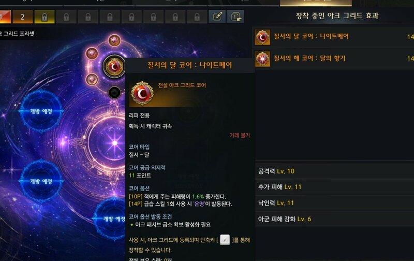
Task: Click the middle 개방 예정 blue circle
Action: [x=41, y=181]
